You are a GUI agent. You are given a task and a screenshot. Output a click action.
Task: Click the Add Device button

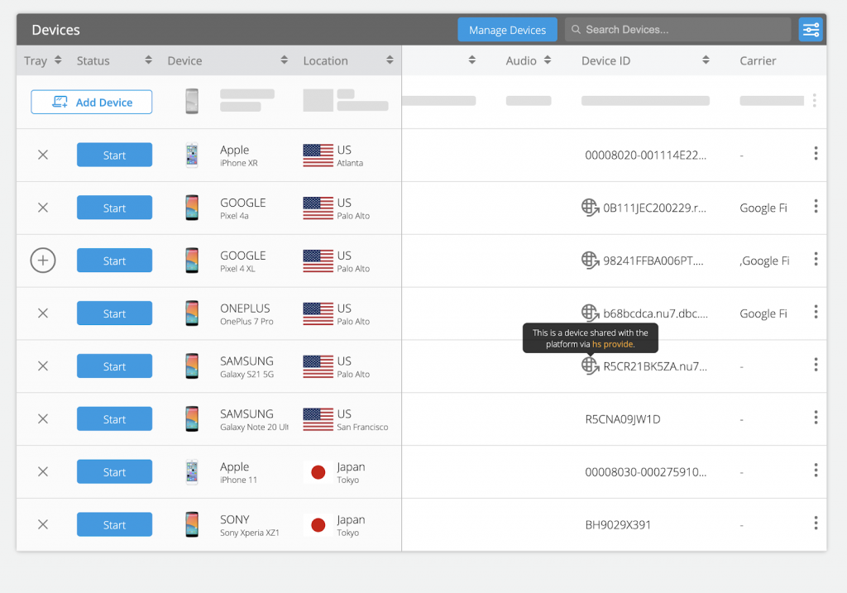pos(91,102)
